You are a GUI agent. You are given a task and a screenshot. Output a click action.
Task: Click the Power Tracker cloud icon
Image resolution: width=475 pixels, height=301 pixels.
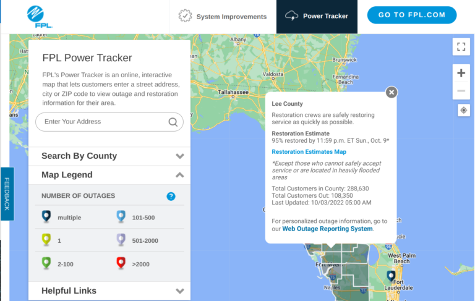[292, 15]
